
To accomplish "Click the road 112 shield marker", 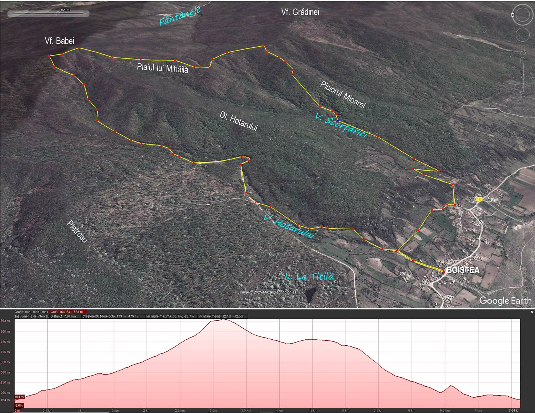I will [479, 199].
